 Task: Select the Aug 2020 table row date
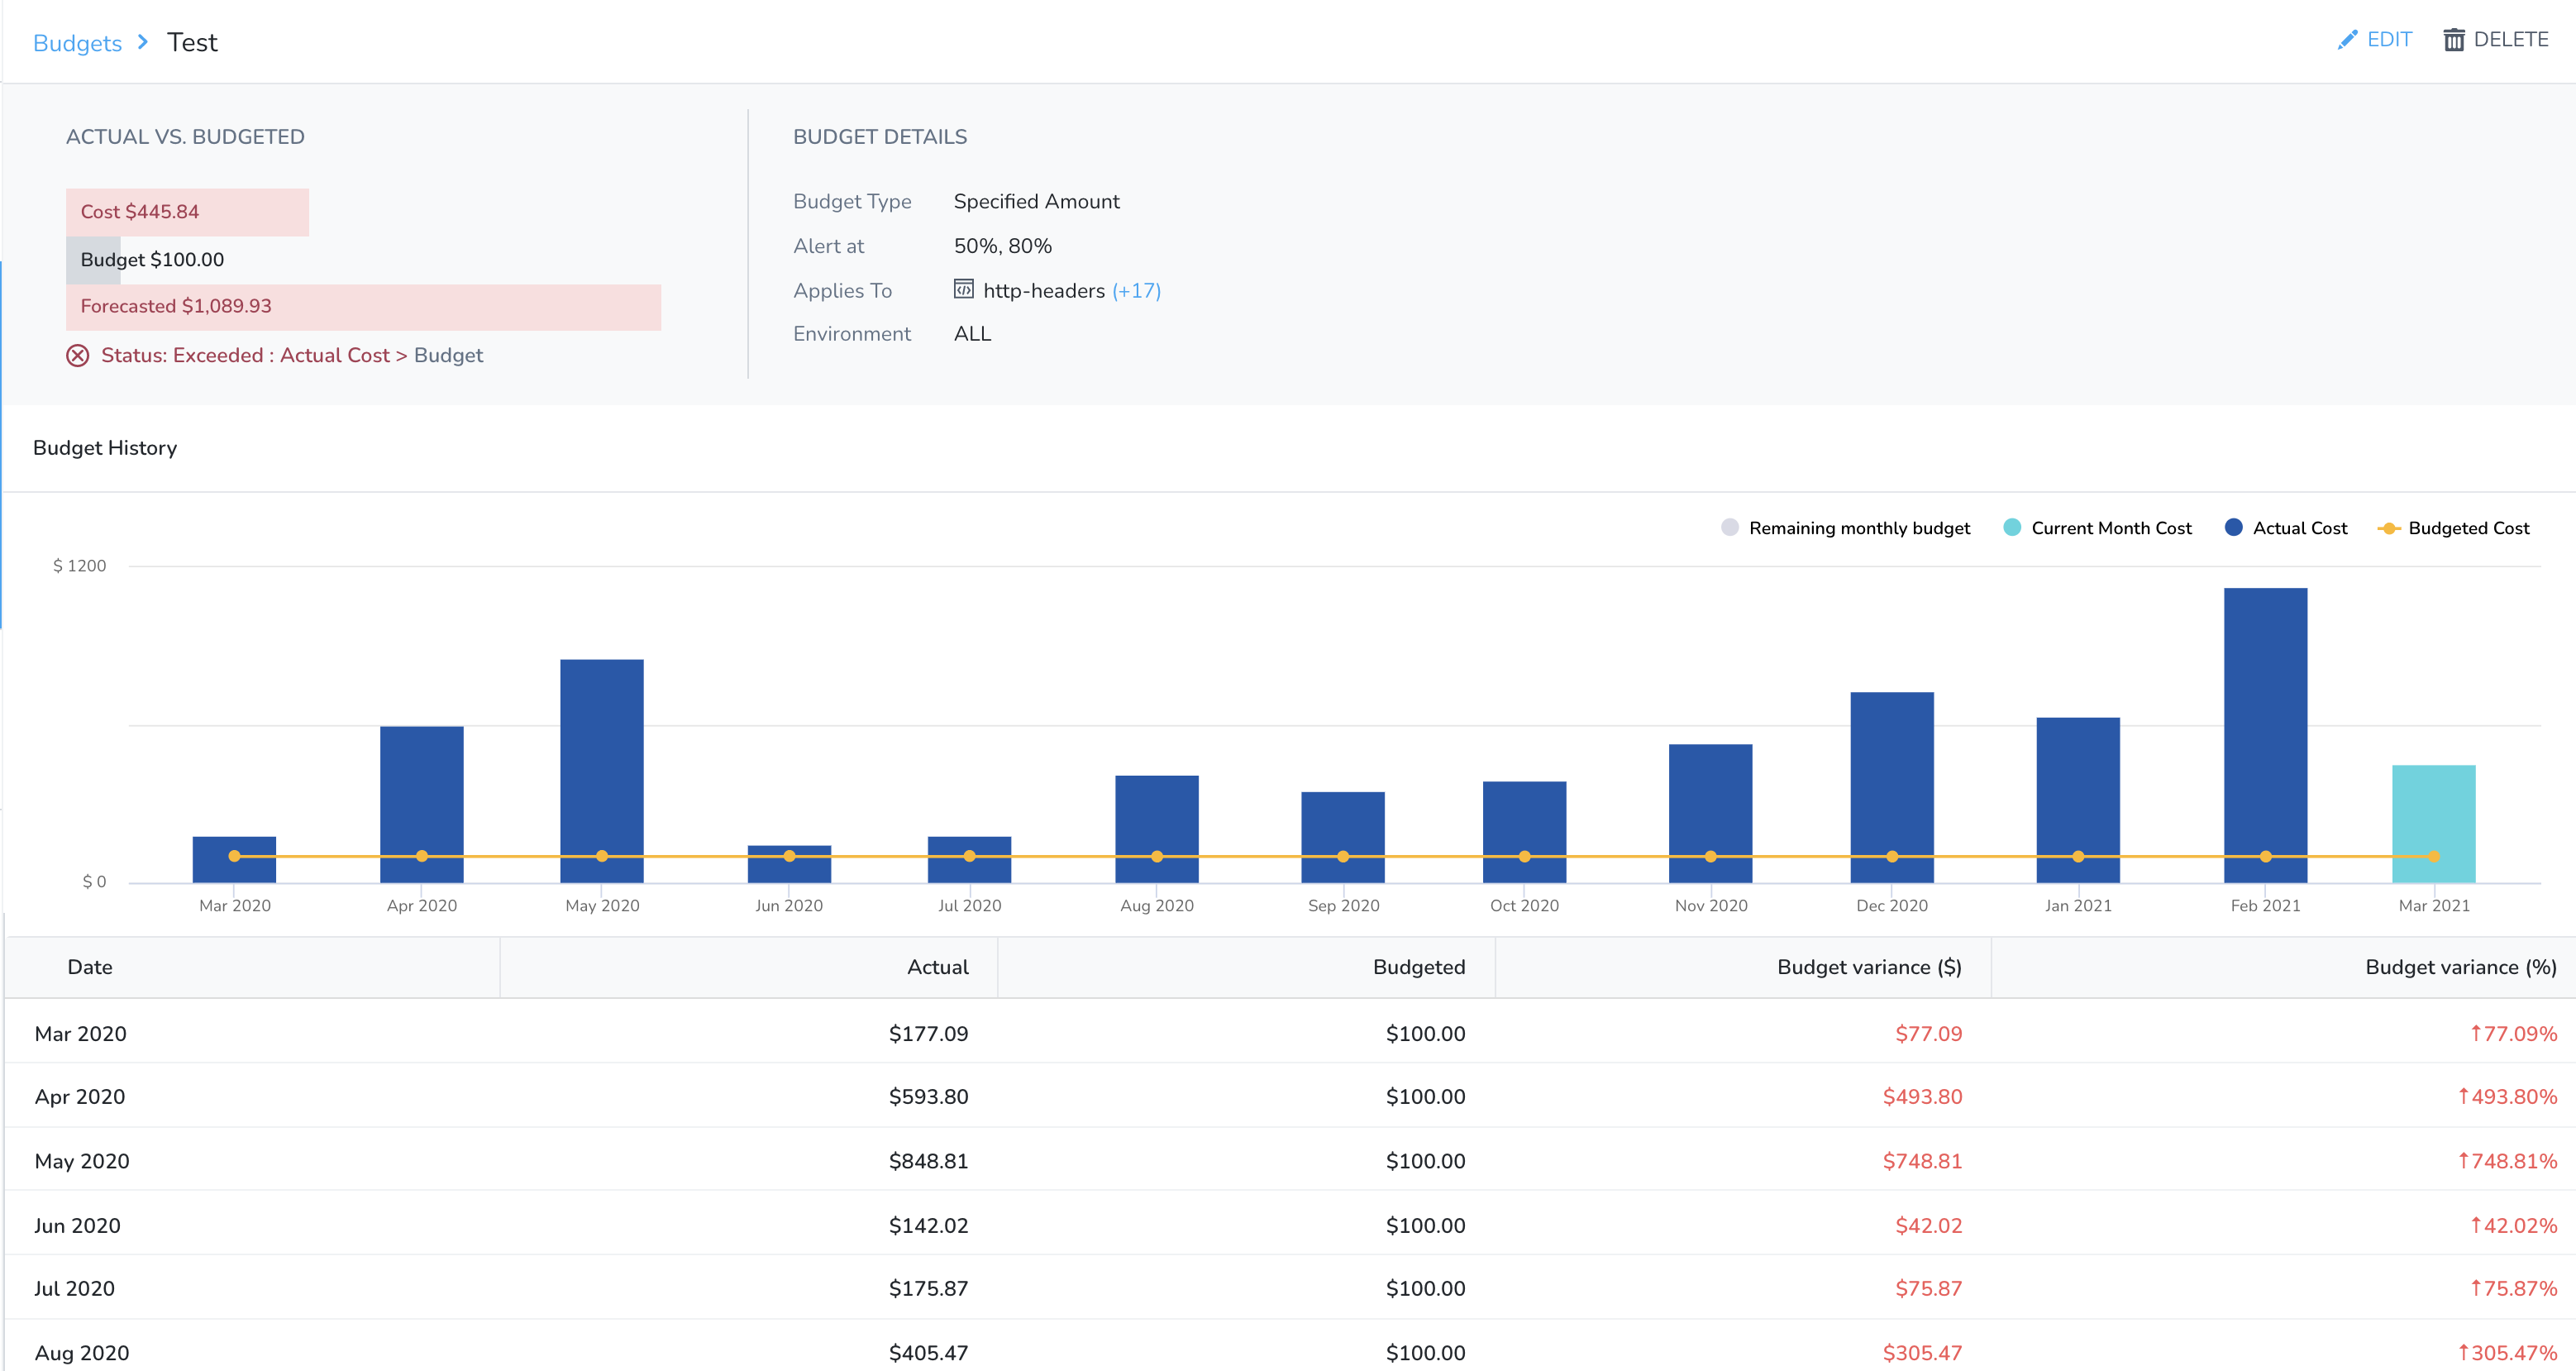pyautogui.click(x=82, y=1353)
